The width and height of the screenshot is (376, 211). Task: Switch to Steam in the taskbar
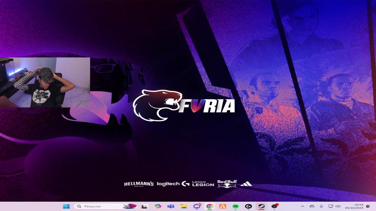pyautogui.click(x=261, y=206)
